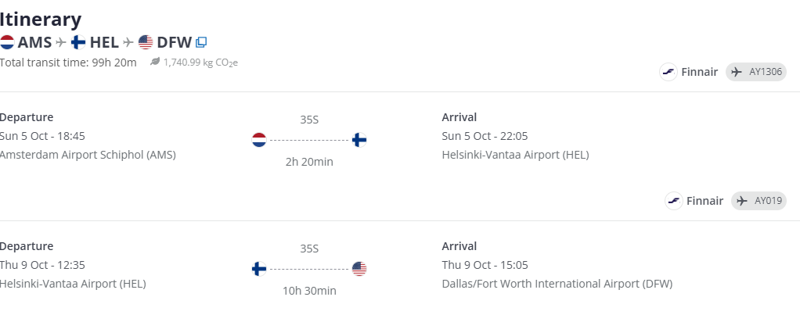The height and width of the screenshot is (322, 800).
Task: Click the copy itinerary route icon
Action: pyautogui.click(x=201, y=42)
